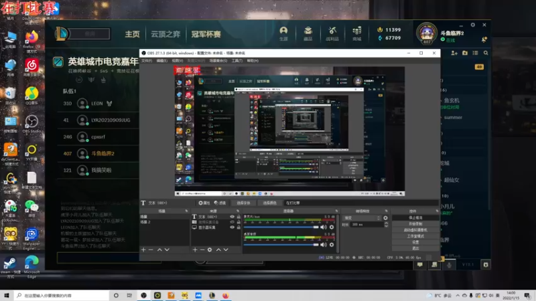Add a new source with the plus icon
Viewport: 536px width, 301px height.
195,249
